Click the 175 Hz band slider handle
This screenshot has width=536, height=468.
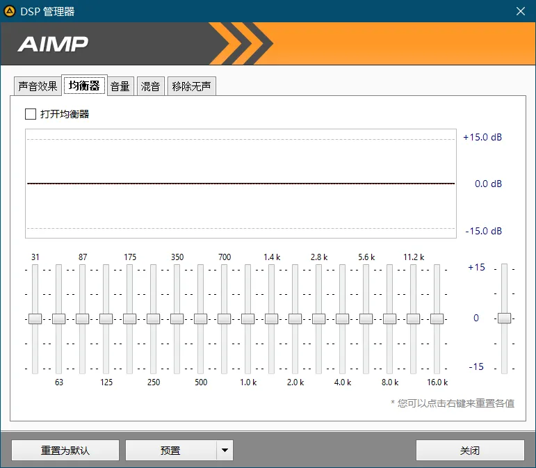point(129,318)
